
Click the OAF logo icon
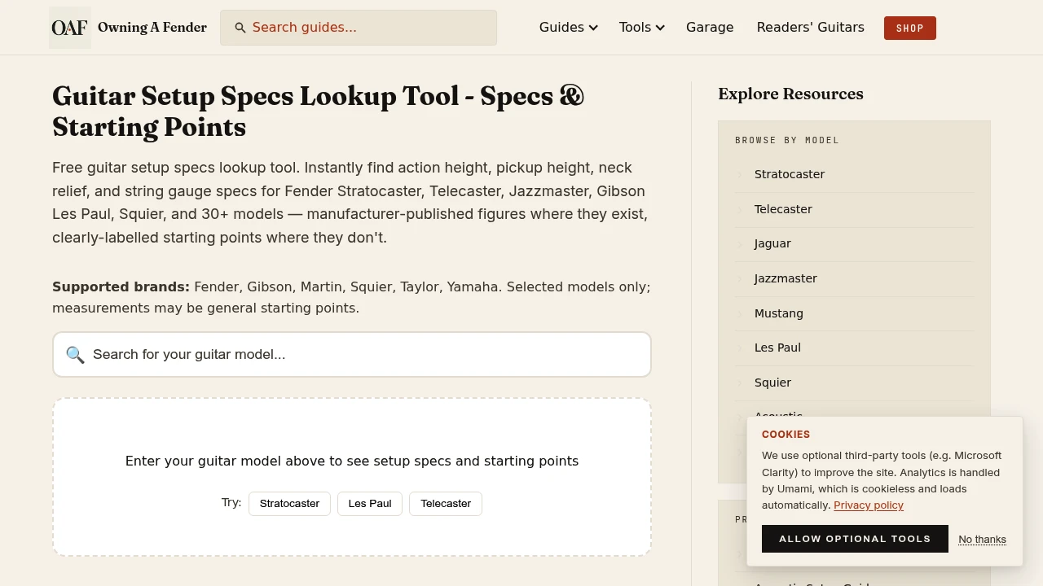coord(70,28)
